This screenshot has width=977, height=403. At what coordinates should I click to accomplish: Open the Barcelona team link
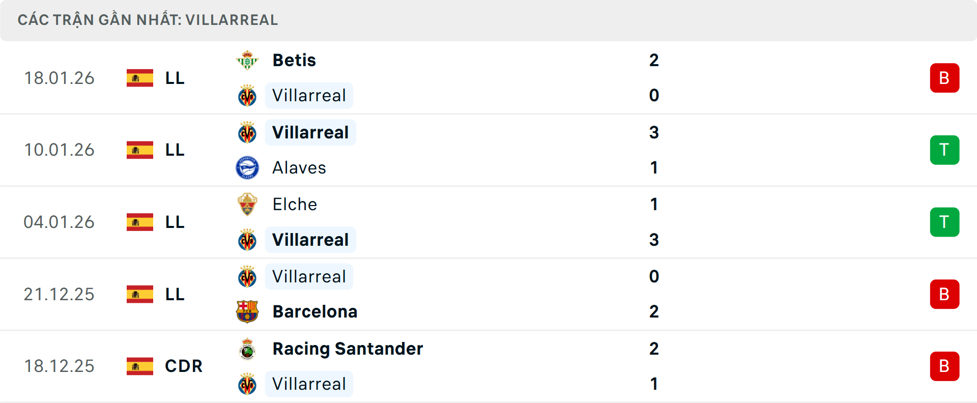[x=314, y=311]
